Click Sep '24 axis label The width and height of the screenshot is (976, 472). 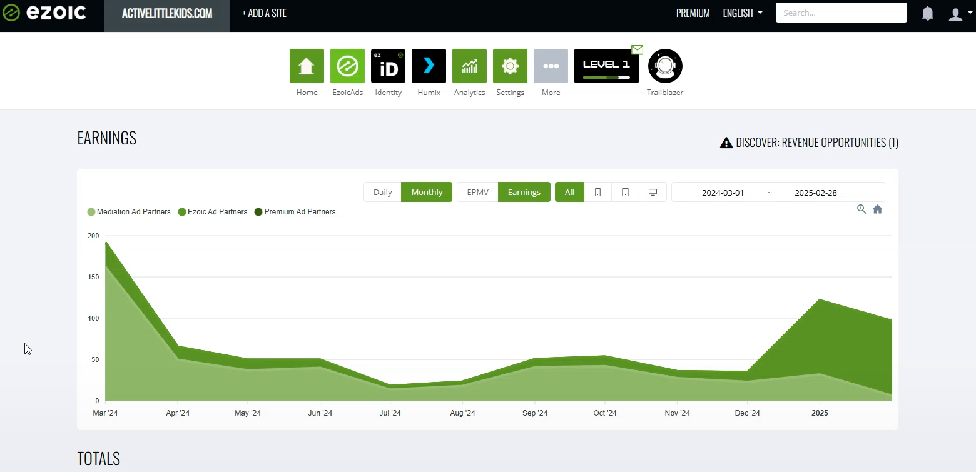pos(535,413)
